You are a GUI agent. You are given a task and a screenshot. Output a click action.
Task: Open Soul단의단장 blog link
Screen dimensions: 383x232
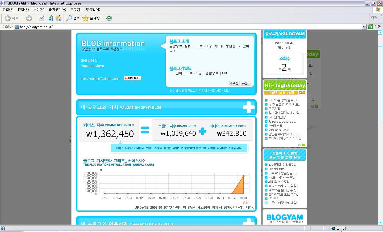pos(277,117)
